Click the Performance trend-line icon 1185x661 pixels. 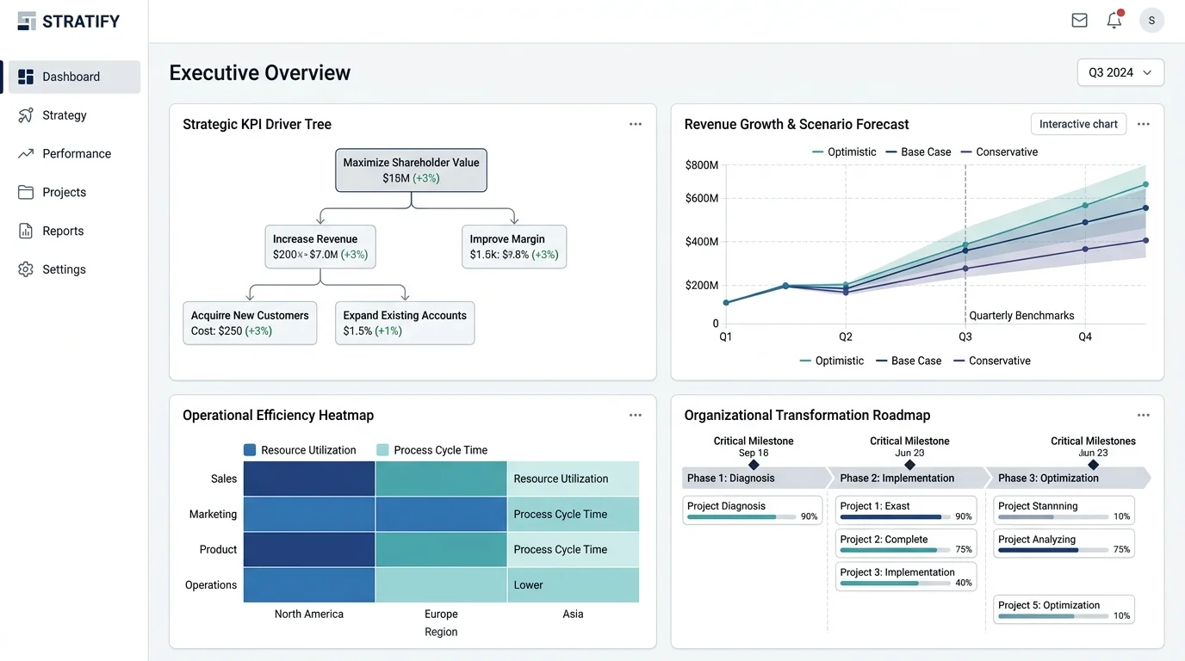[26, 154]
